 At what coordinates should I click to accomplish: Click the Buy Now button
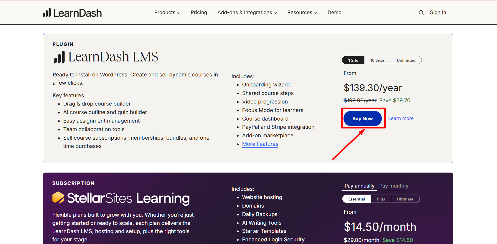pos(363,118)
